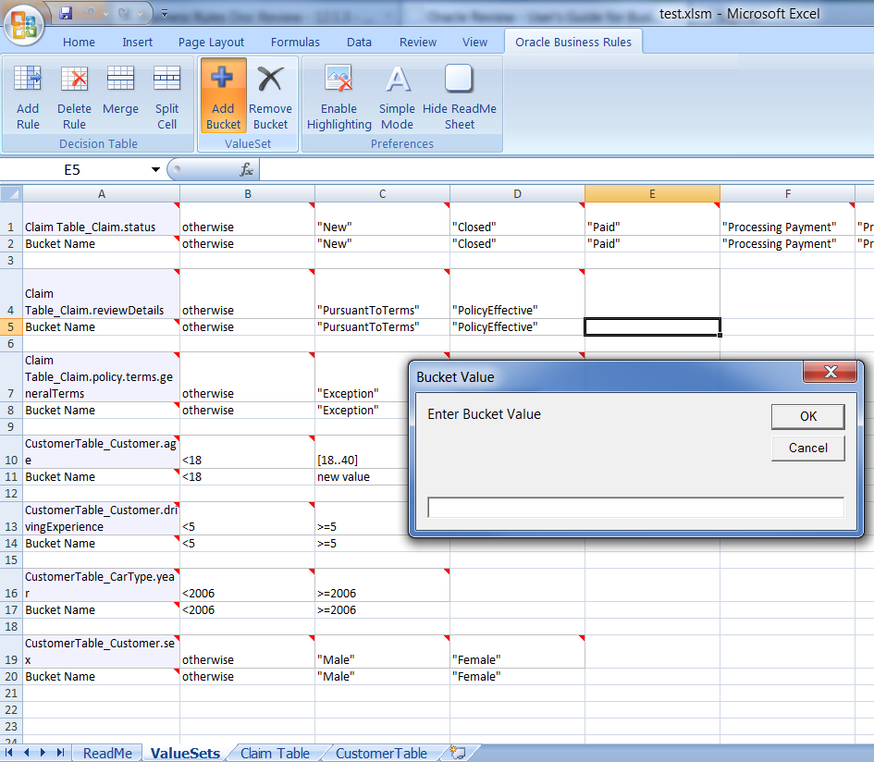This screenshot has width=874, height=762.
Task: Click the Add Rule icon
Action: (28, 98)
